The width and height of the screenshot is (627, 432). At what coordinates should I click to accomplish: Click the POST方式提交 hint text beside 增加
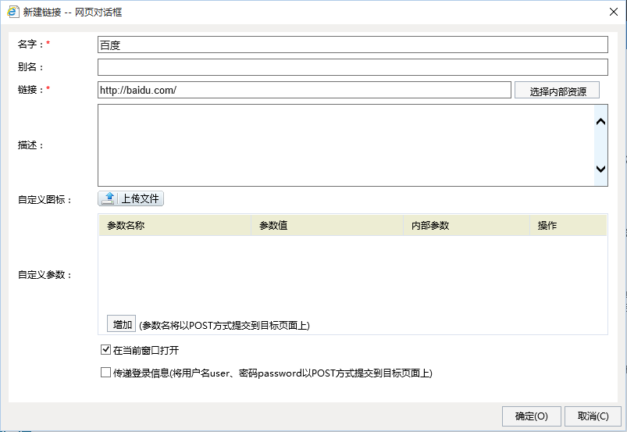[224, 325]
